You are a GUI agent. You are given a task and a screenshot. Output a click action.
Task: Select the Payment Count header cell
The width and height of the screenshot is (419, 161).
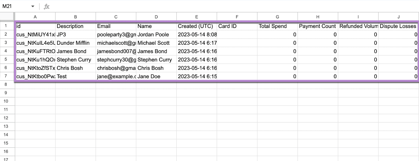point(318,26)
